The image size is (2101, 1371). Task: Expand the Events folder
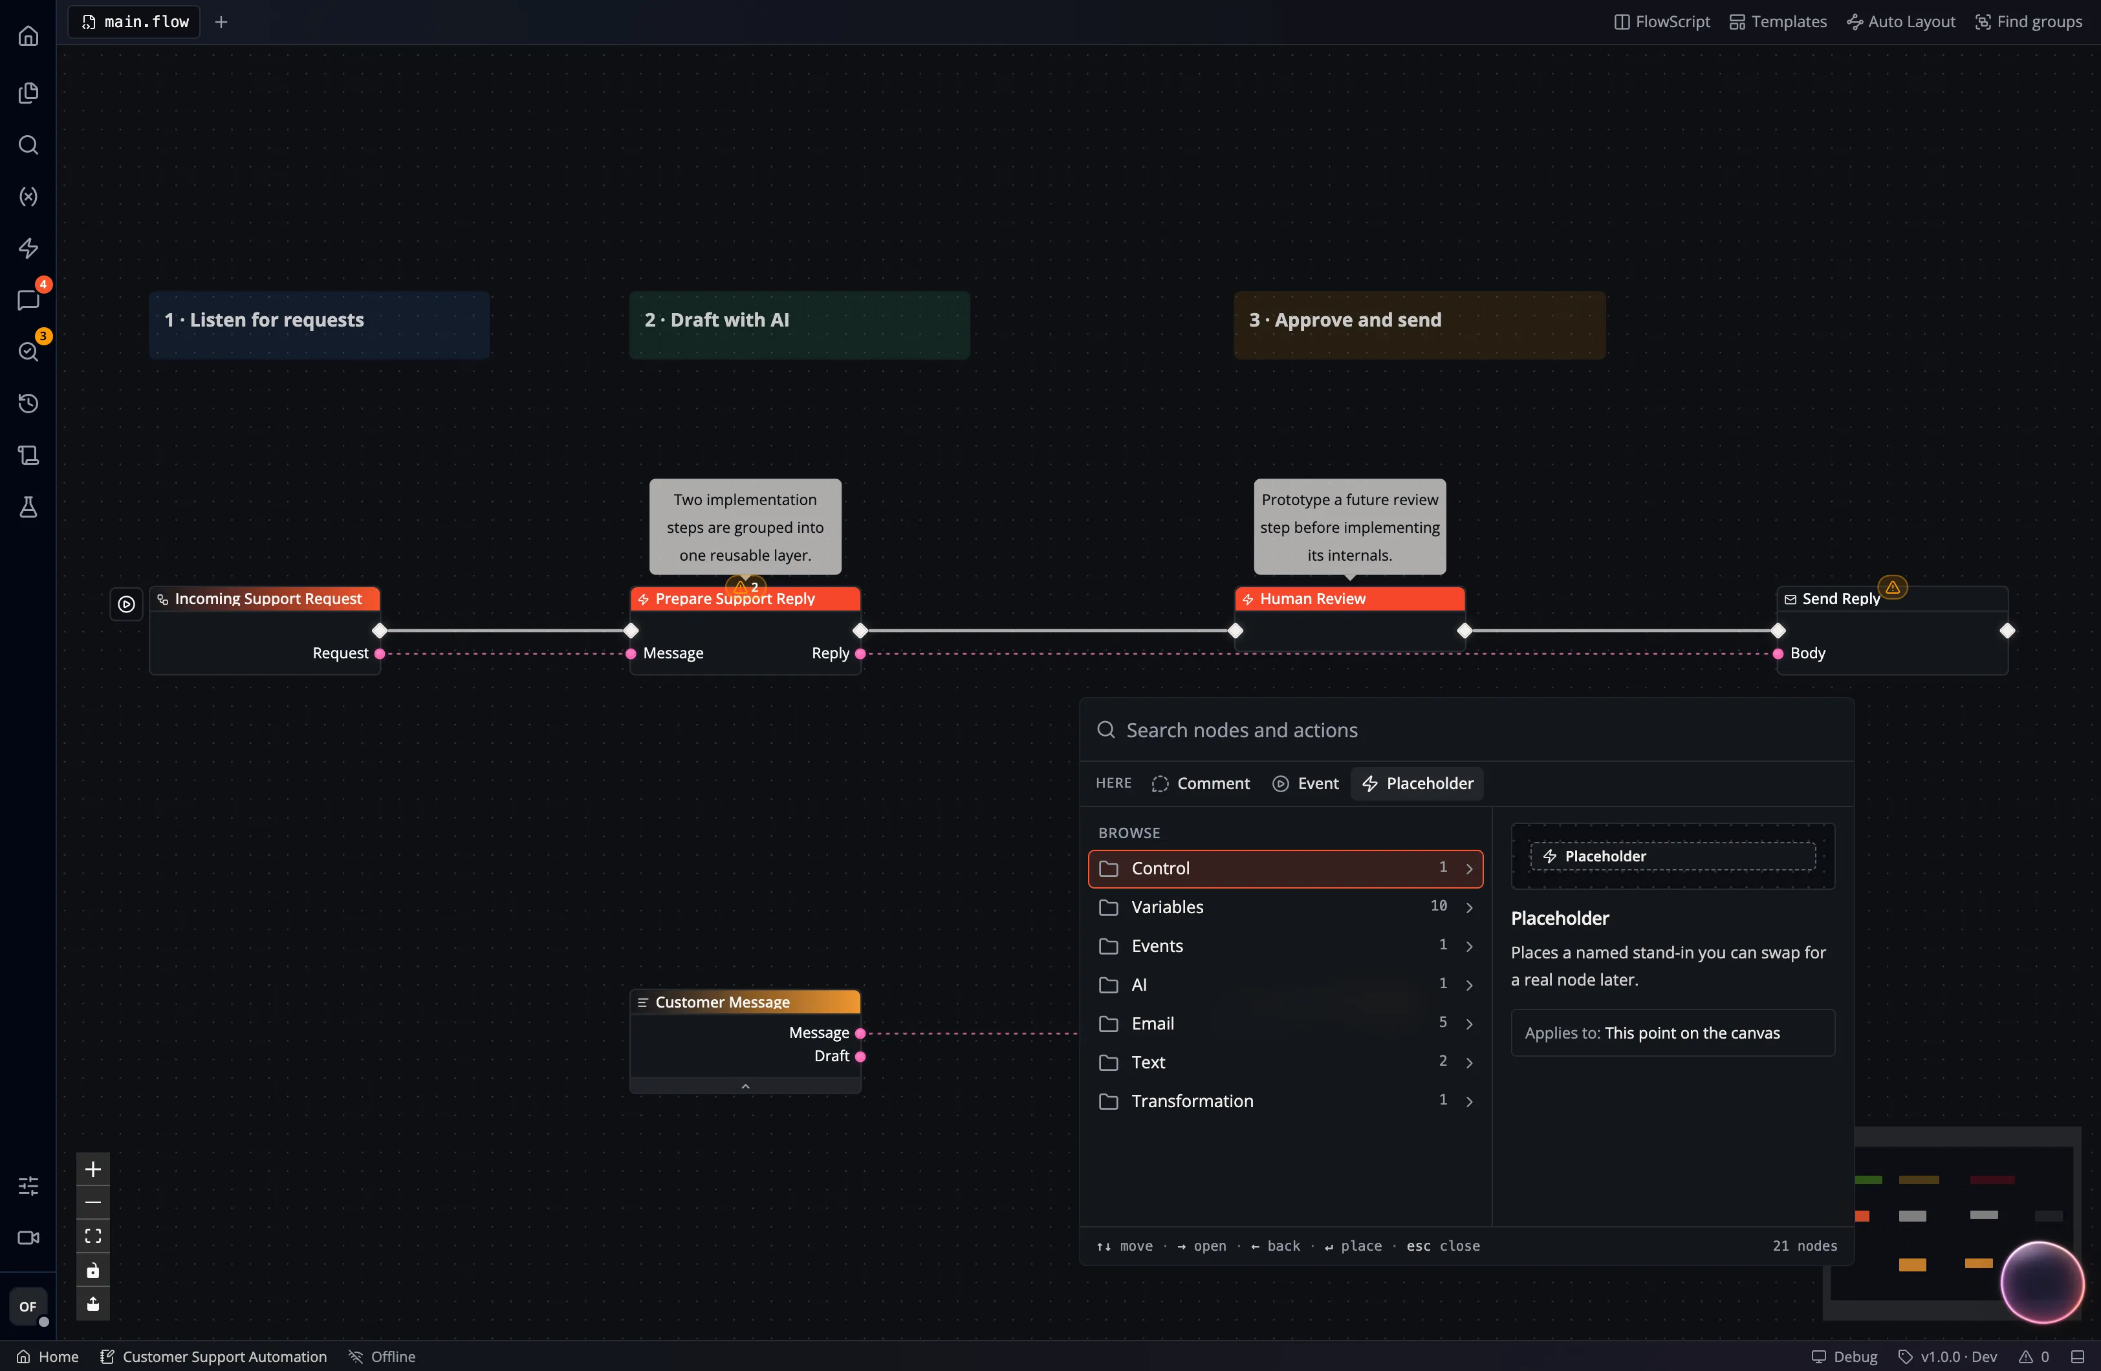[x=1285, y=946]
